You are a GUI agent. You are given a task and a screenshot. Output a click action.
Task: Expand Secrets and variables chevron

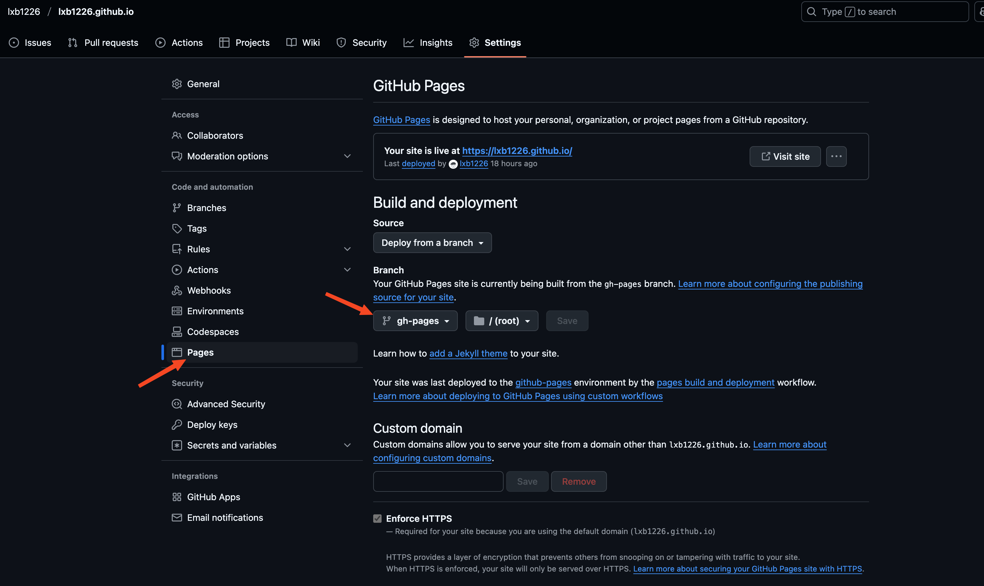(347, 445)
